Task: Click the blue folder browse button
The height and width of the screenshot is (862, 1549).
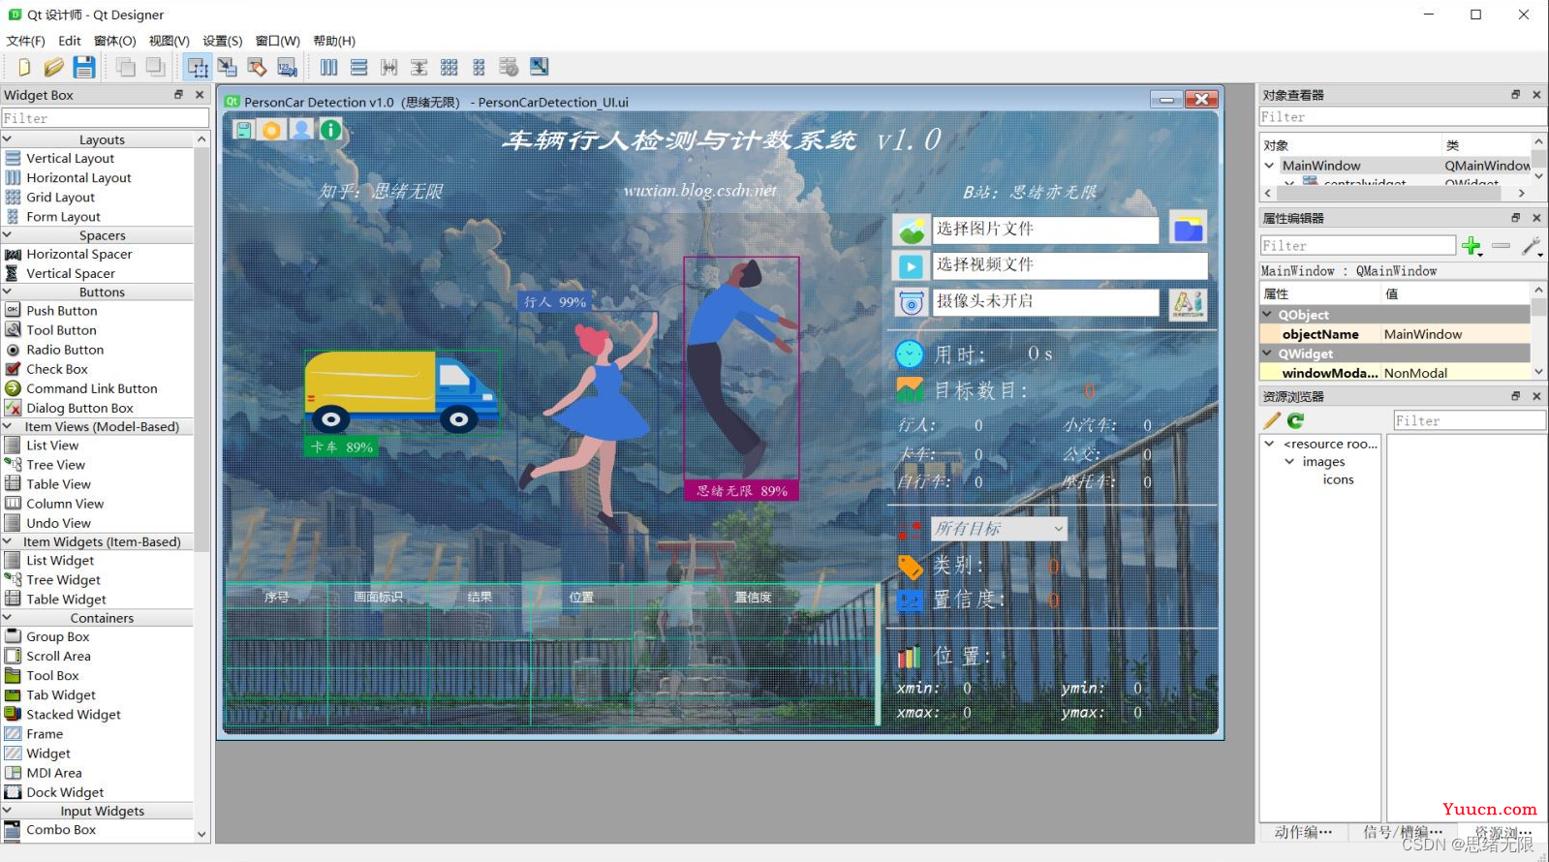Action: [x=1188, y=230]
